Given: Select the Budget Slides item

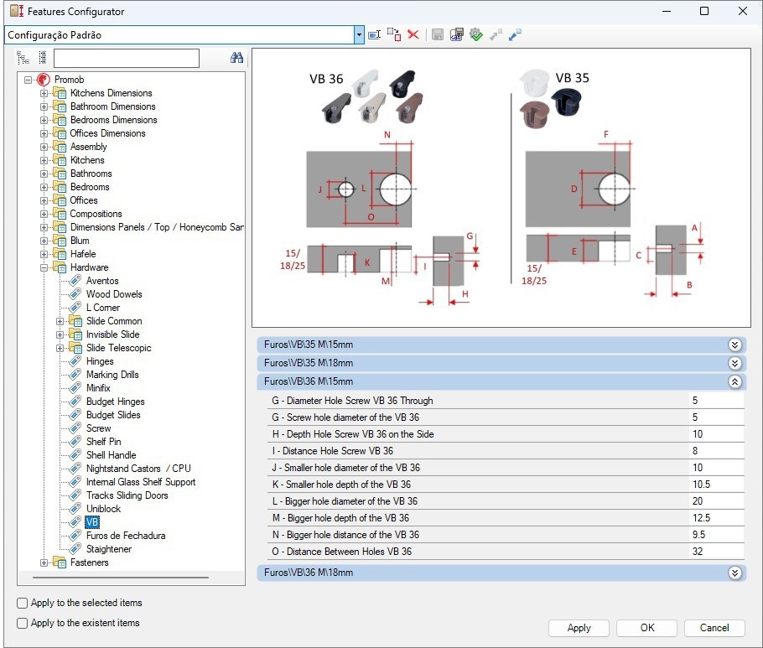Looking at the screenshot, I should pos(113,415).
